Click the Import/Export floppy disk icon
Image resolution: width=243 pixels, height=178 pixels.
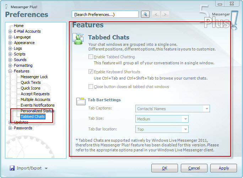[x=12, y=168]
